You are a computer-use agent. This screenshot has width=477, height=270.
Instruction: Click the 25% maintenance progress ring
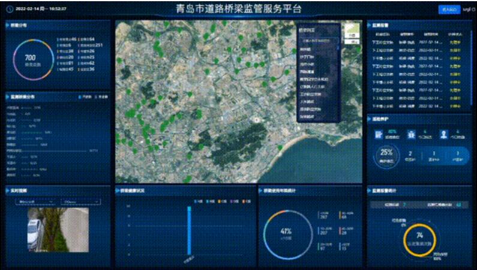(x=386, y=154)
